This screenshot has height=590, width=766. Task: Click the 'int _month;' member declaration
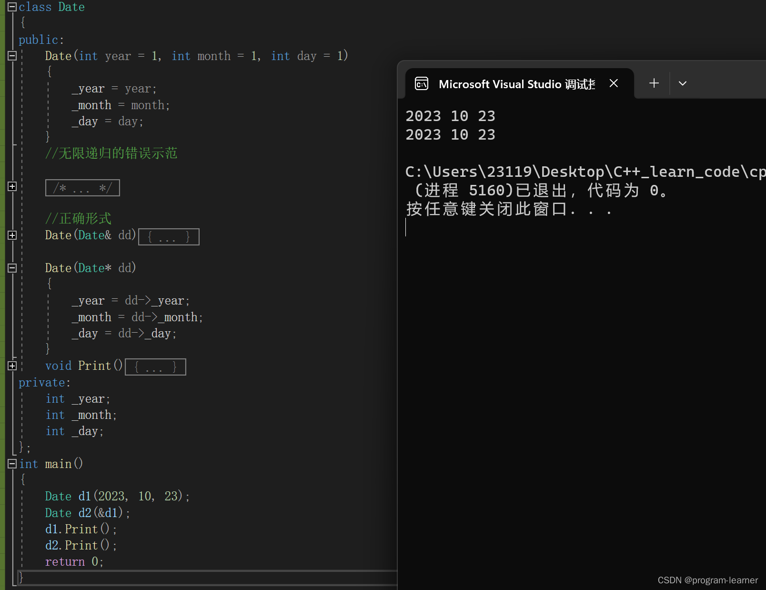pos(81,415)
